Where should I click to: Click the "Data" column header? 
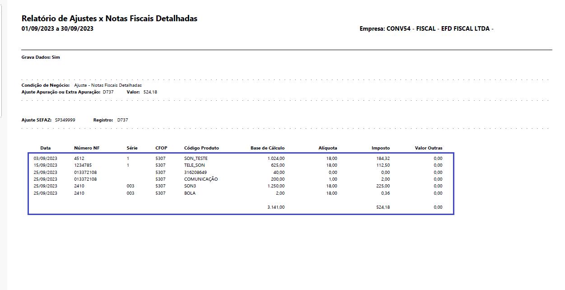coord(45,148)
